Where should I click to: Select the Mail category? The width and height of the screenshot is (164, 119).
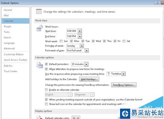tap(15, 15)
